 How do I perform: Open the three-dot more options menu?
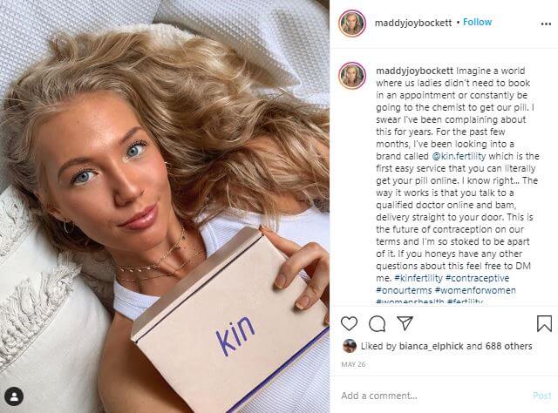point(546,24)
